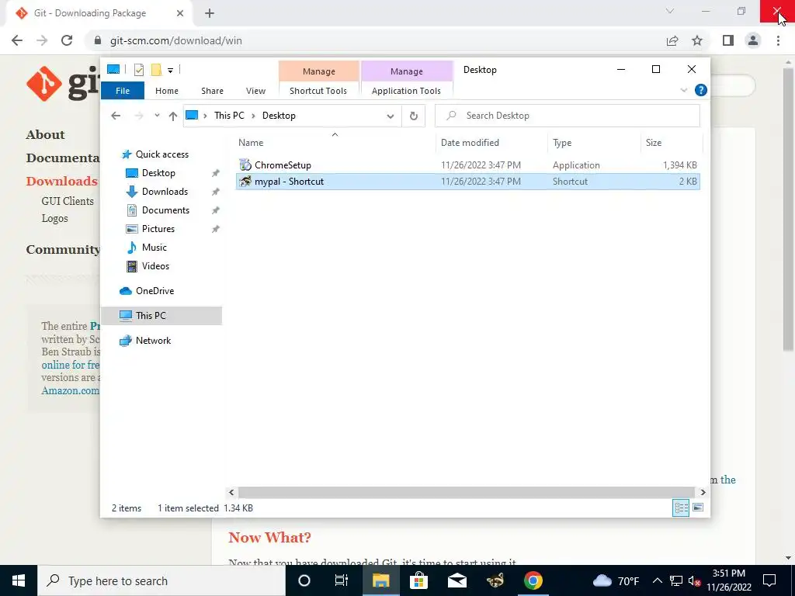Go back in File Explorer navigation
Screen dimensions: 795x596
click(116, 116)
